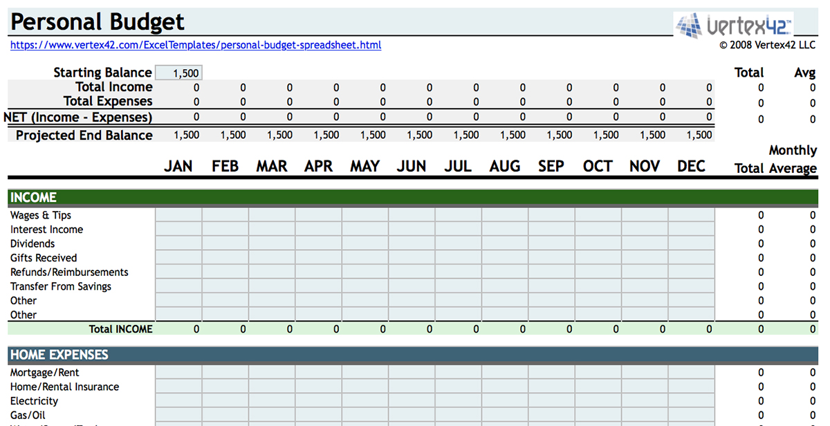Click the Monthly Average column heading

tap(793, 159)
